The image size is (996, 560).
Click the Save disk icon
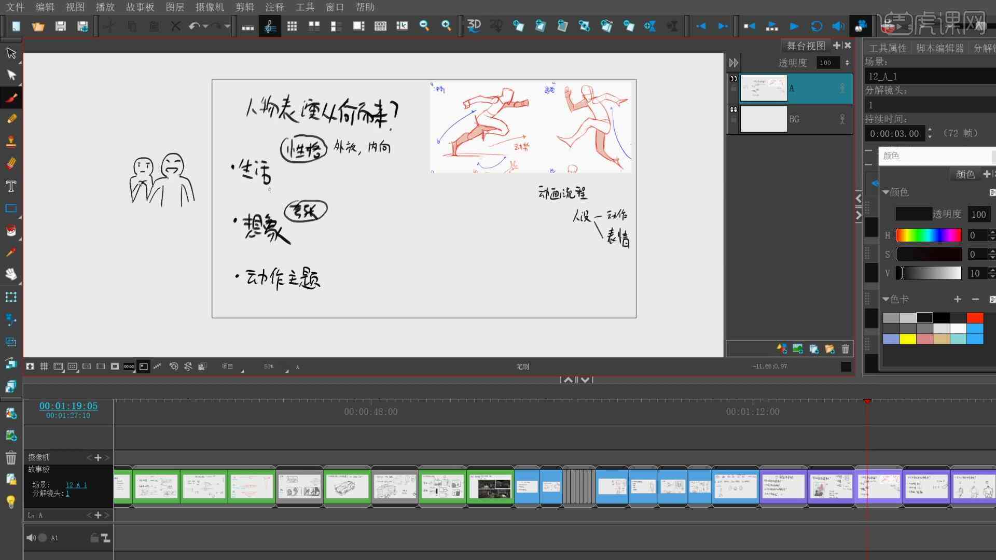60,26
